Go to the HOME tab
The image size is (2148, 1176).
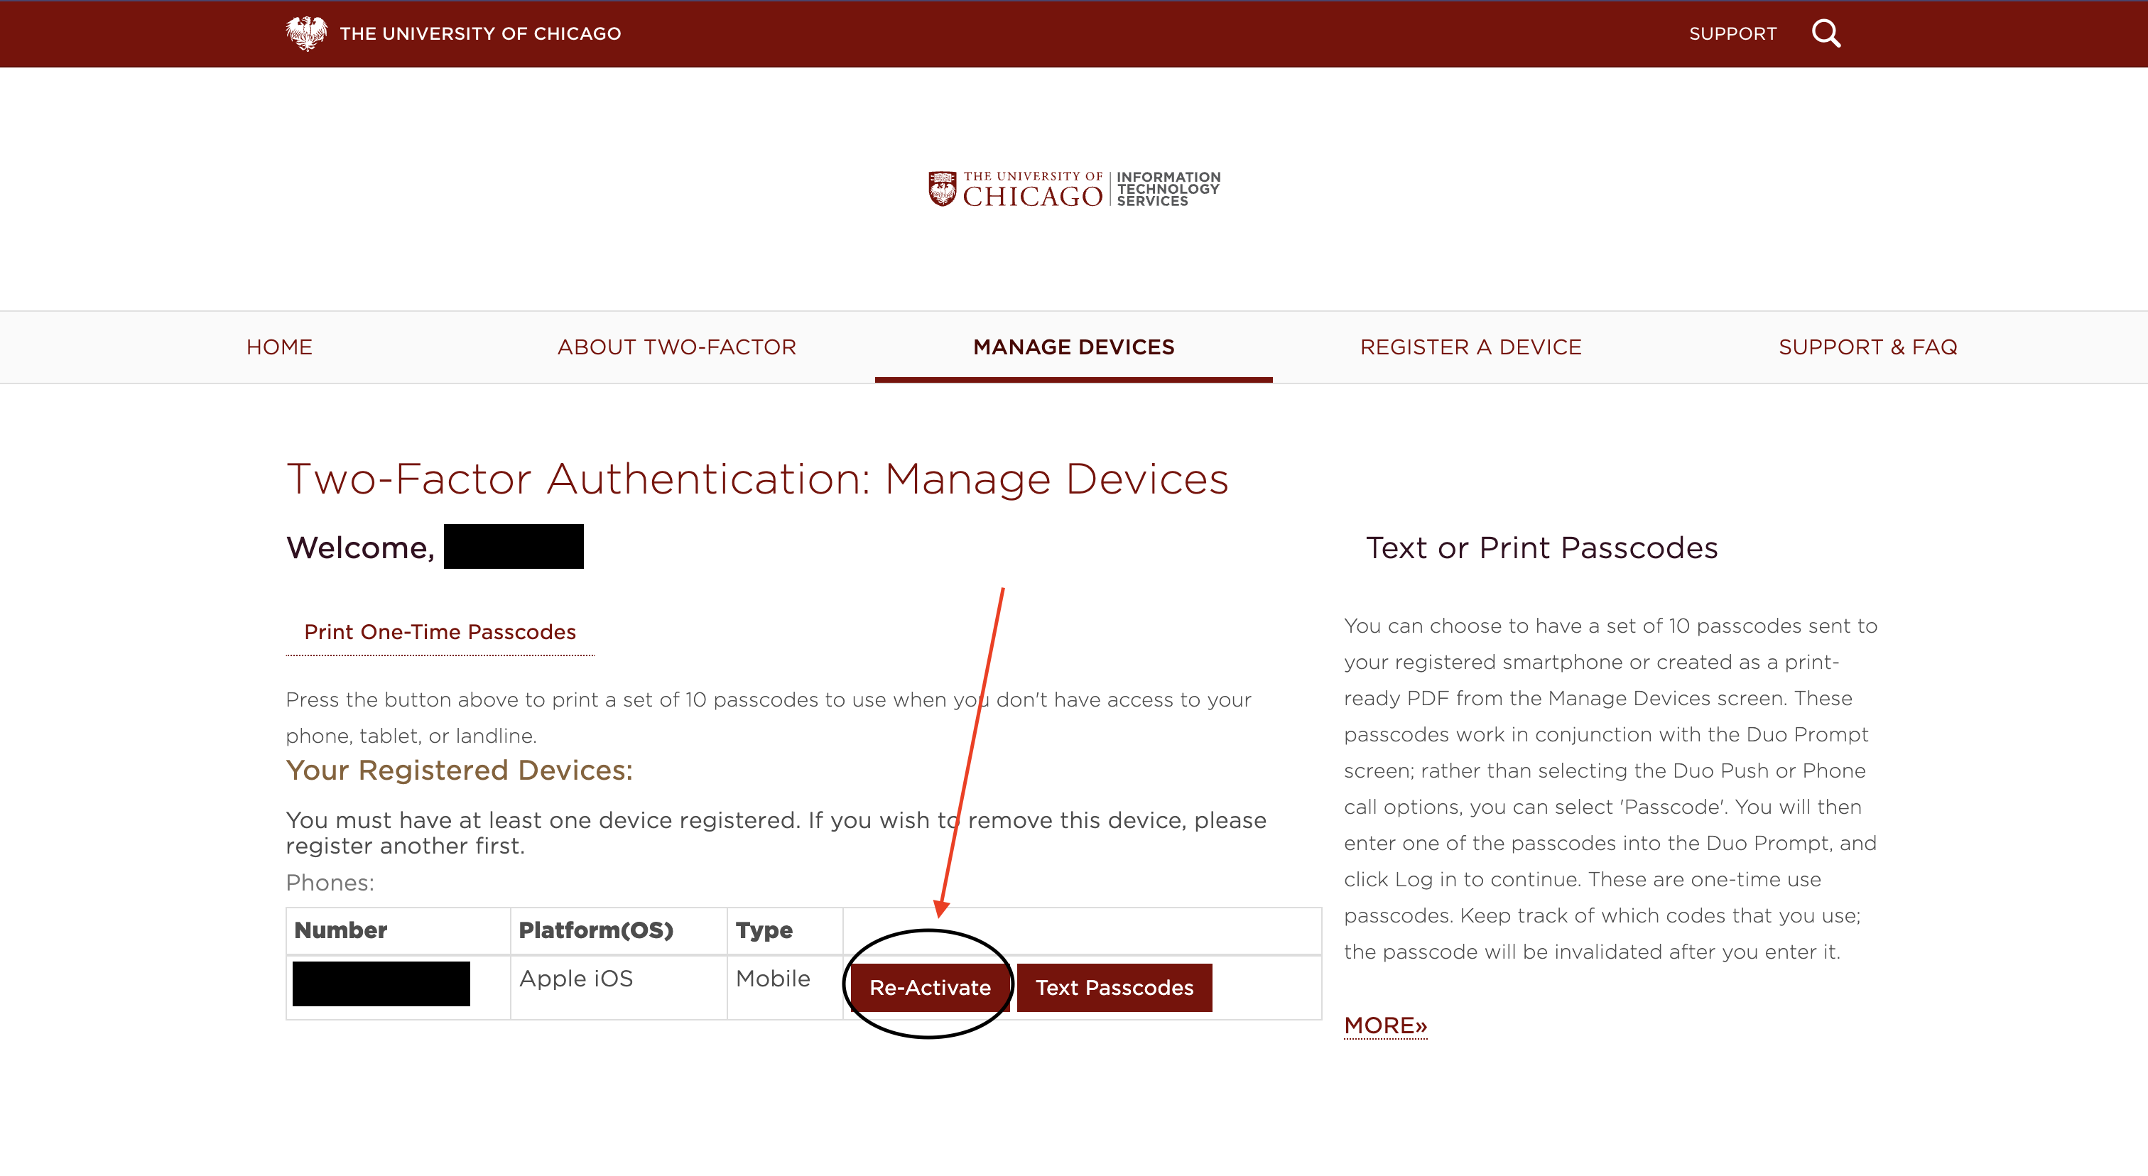coord(279,347)
